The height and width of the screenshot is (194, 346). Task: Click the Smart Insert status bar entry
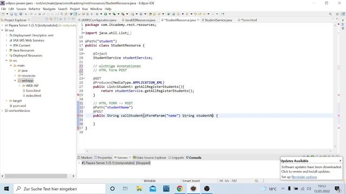(x=191, y=181)
